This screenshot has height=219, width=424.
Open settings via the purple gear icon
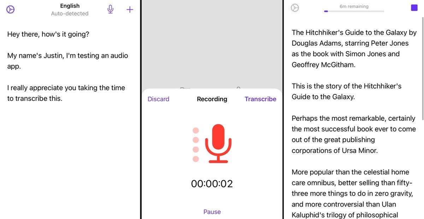pyautogui.click(x=11, y=10)
